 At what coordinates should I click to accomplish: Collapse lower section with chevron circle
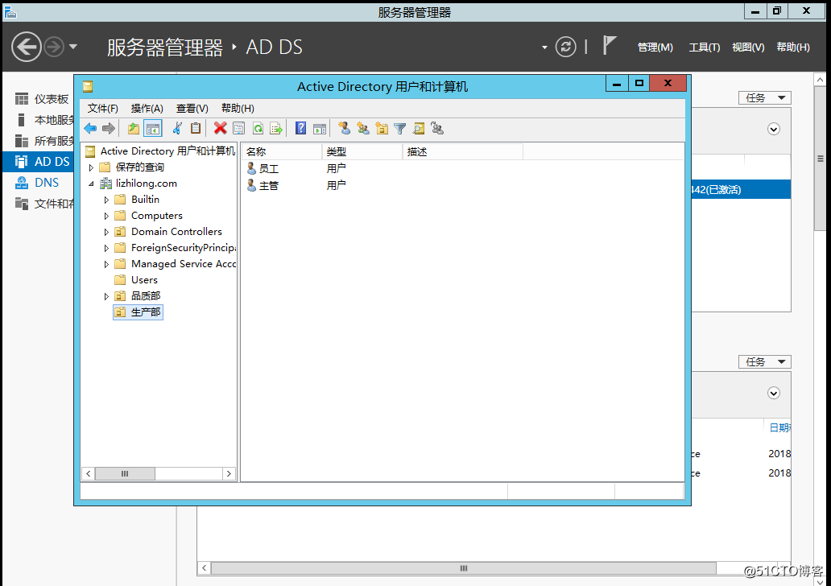tap(774, 393)
